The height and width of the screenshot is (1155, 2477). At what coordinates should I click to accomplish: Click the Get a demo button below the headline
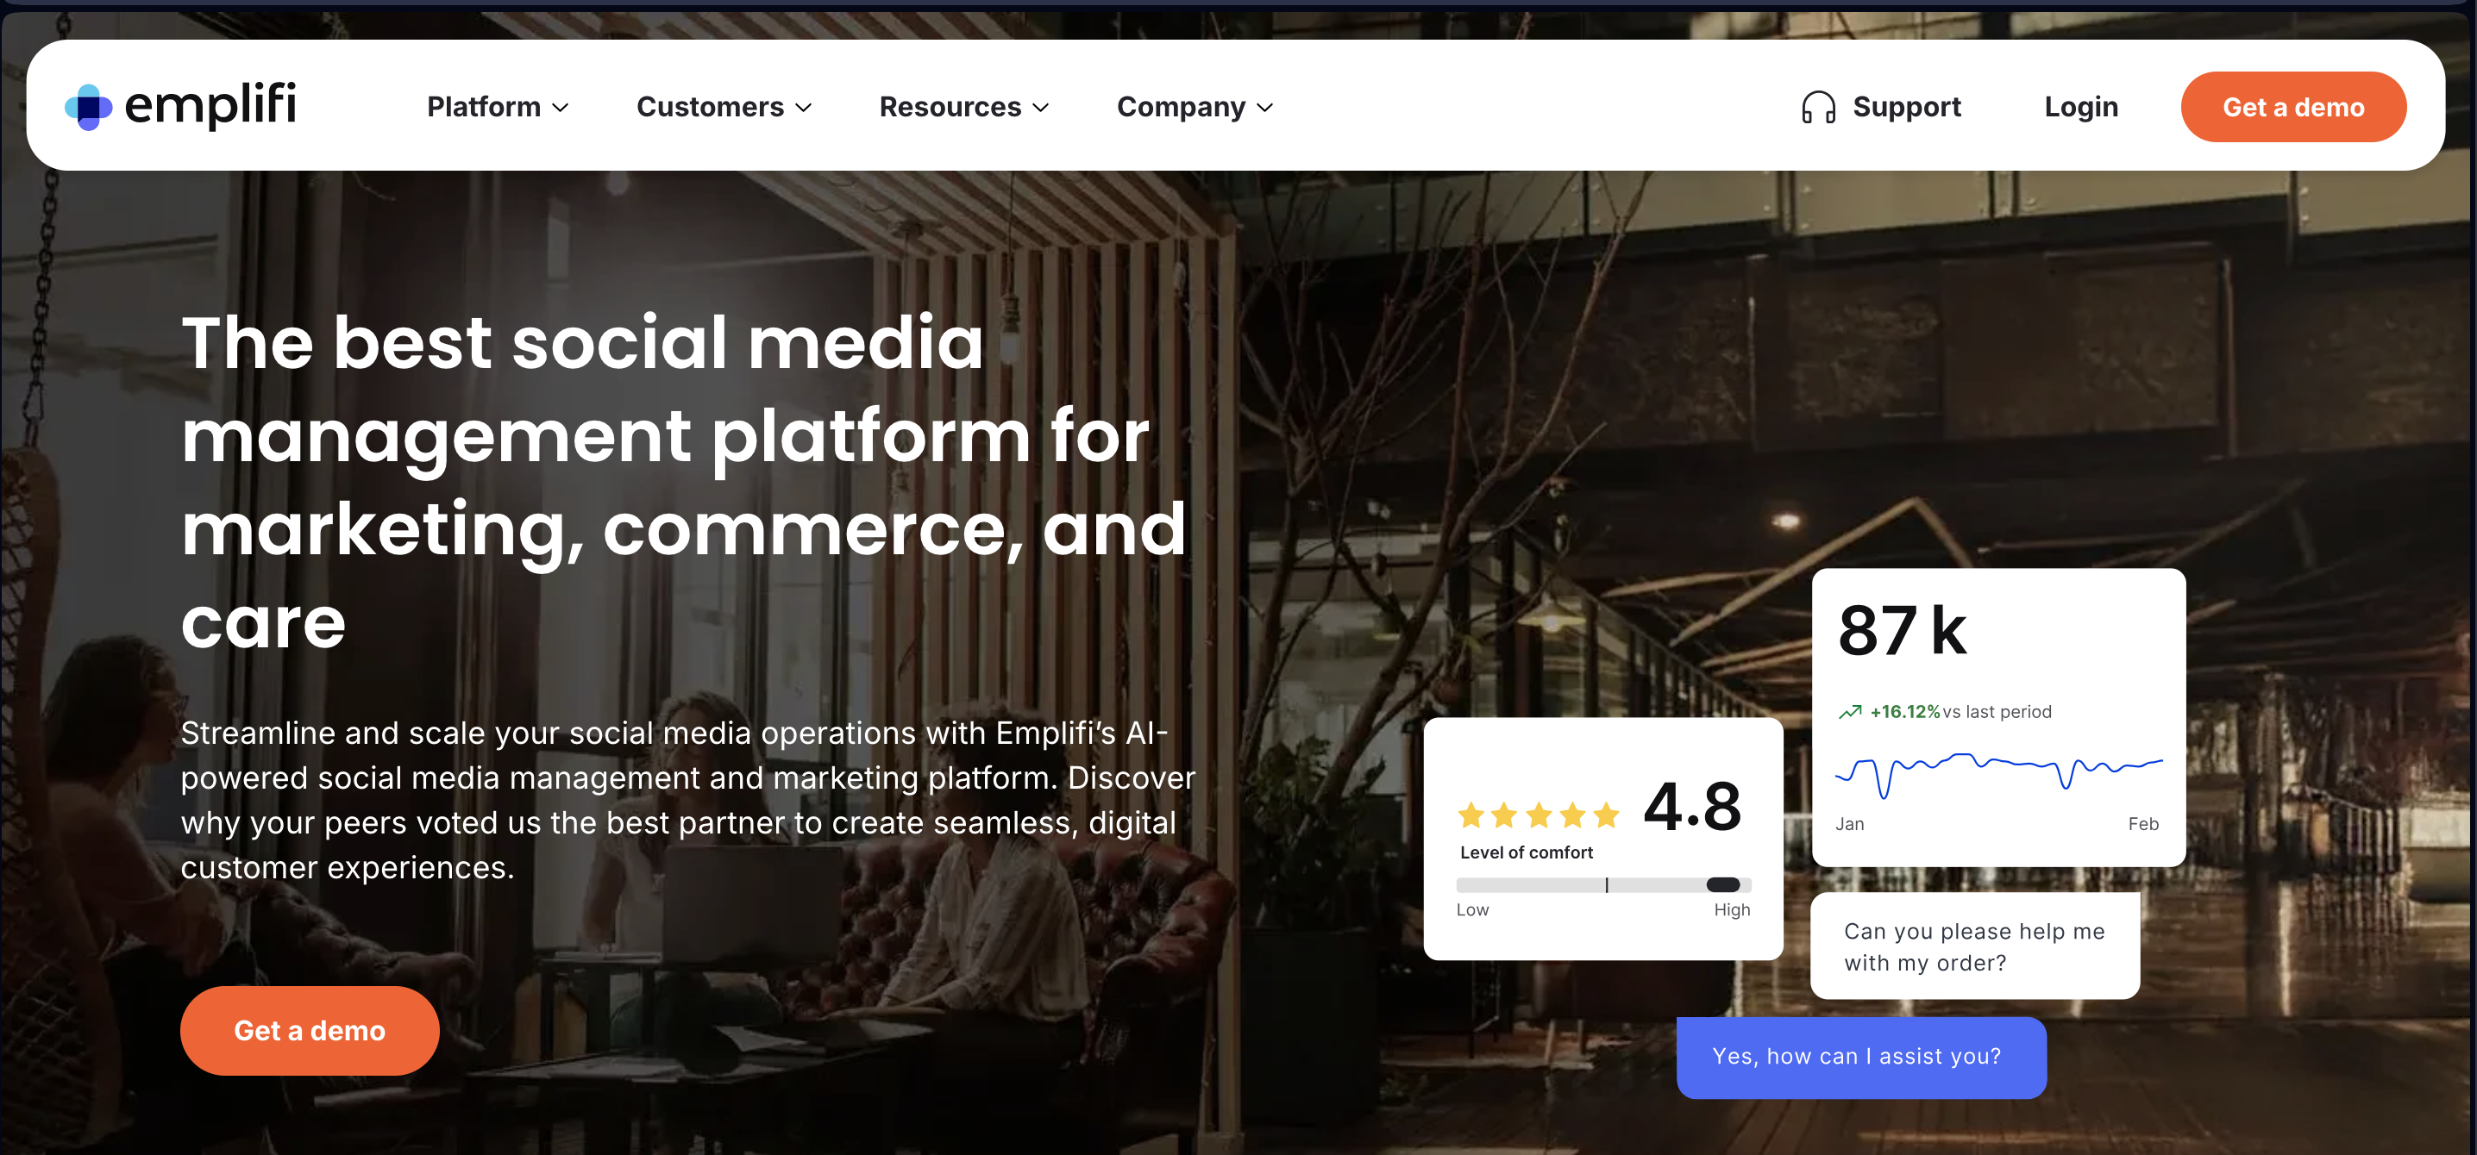pyautogui.click(x=310, y=1030)
